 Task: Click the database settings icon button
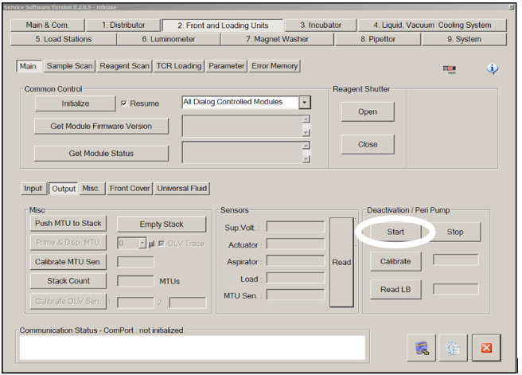tap(423, 347)
